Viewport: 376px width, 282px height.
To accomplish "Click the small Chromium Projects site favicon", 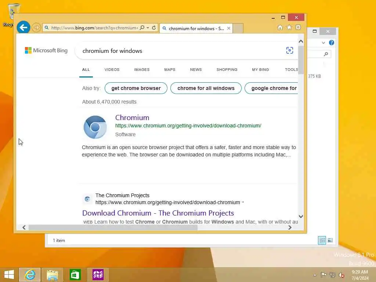I will 87,199.
